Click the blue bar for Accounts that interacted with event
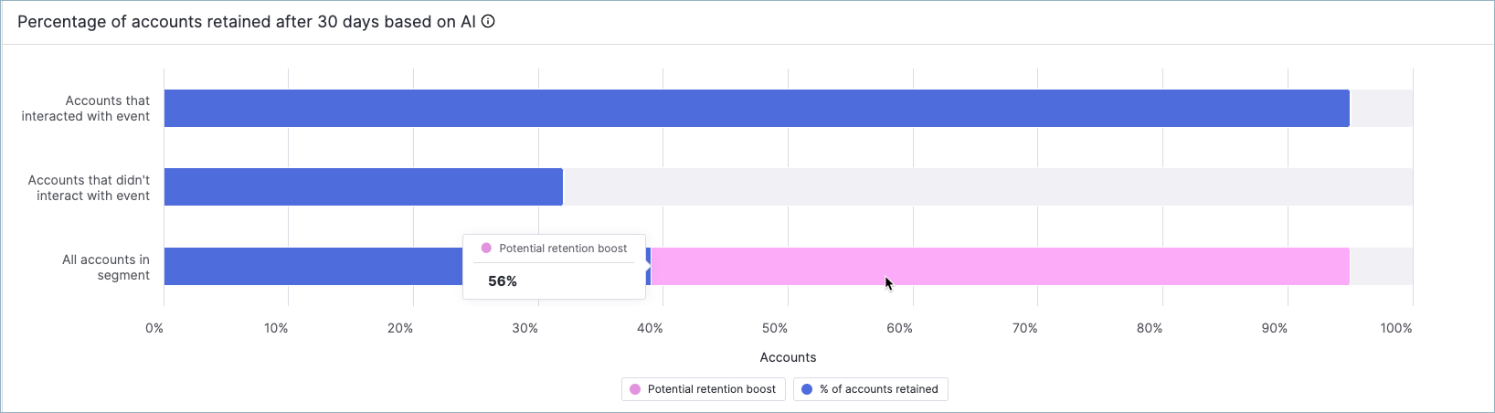The image size is (1495, 413). (x=756, y=108)
